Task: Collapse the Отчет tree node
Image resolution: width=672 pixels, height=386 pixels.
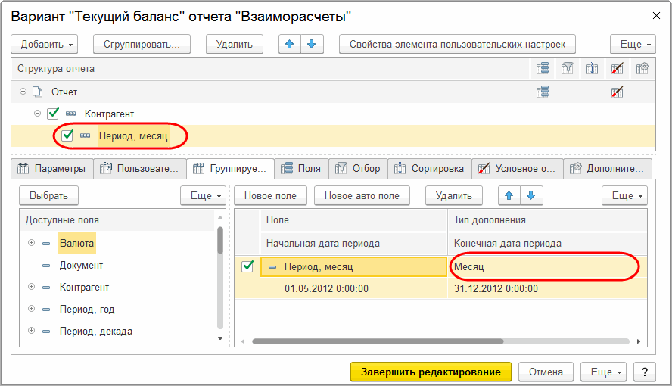Action: coord(23,92)
